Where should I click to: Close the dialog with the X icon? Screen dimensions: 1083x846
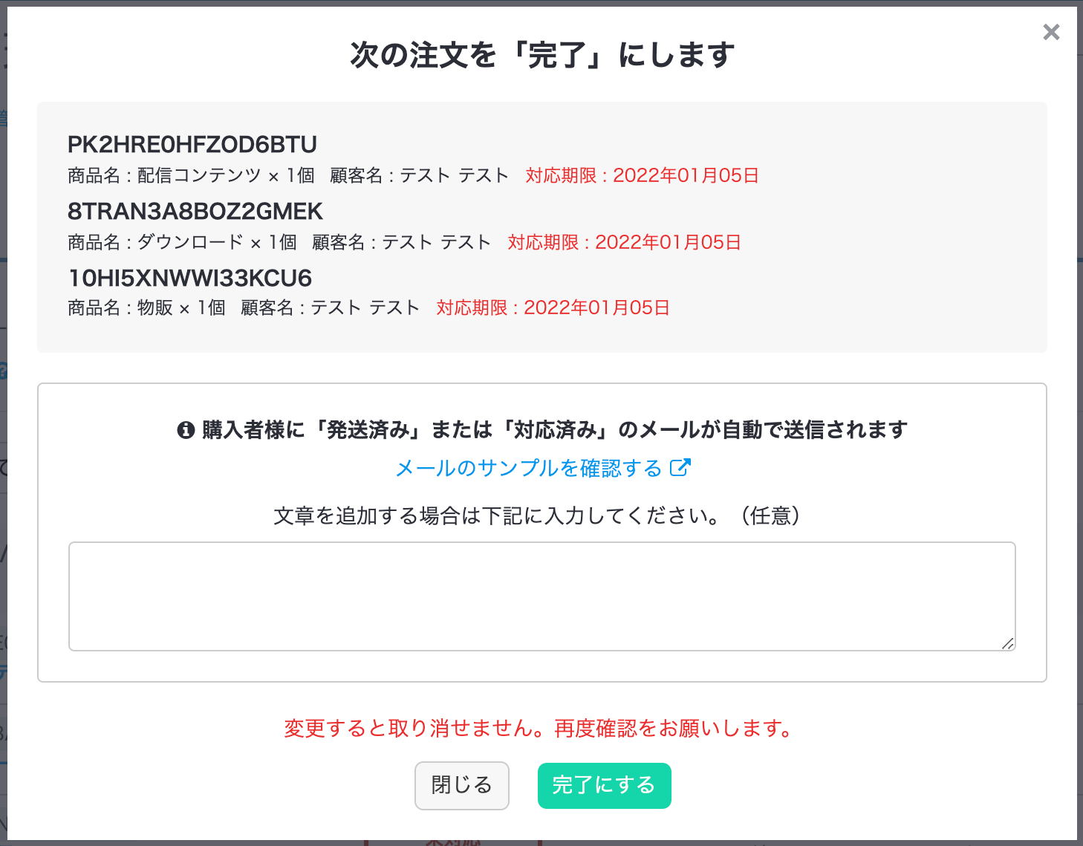1050,32
